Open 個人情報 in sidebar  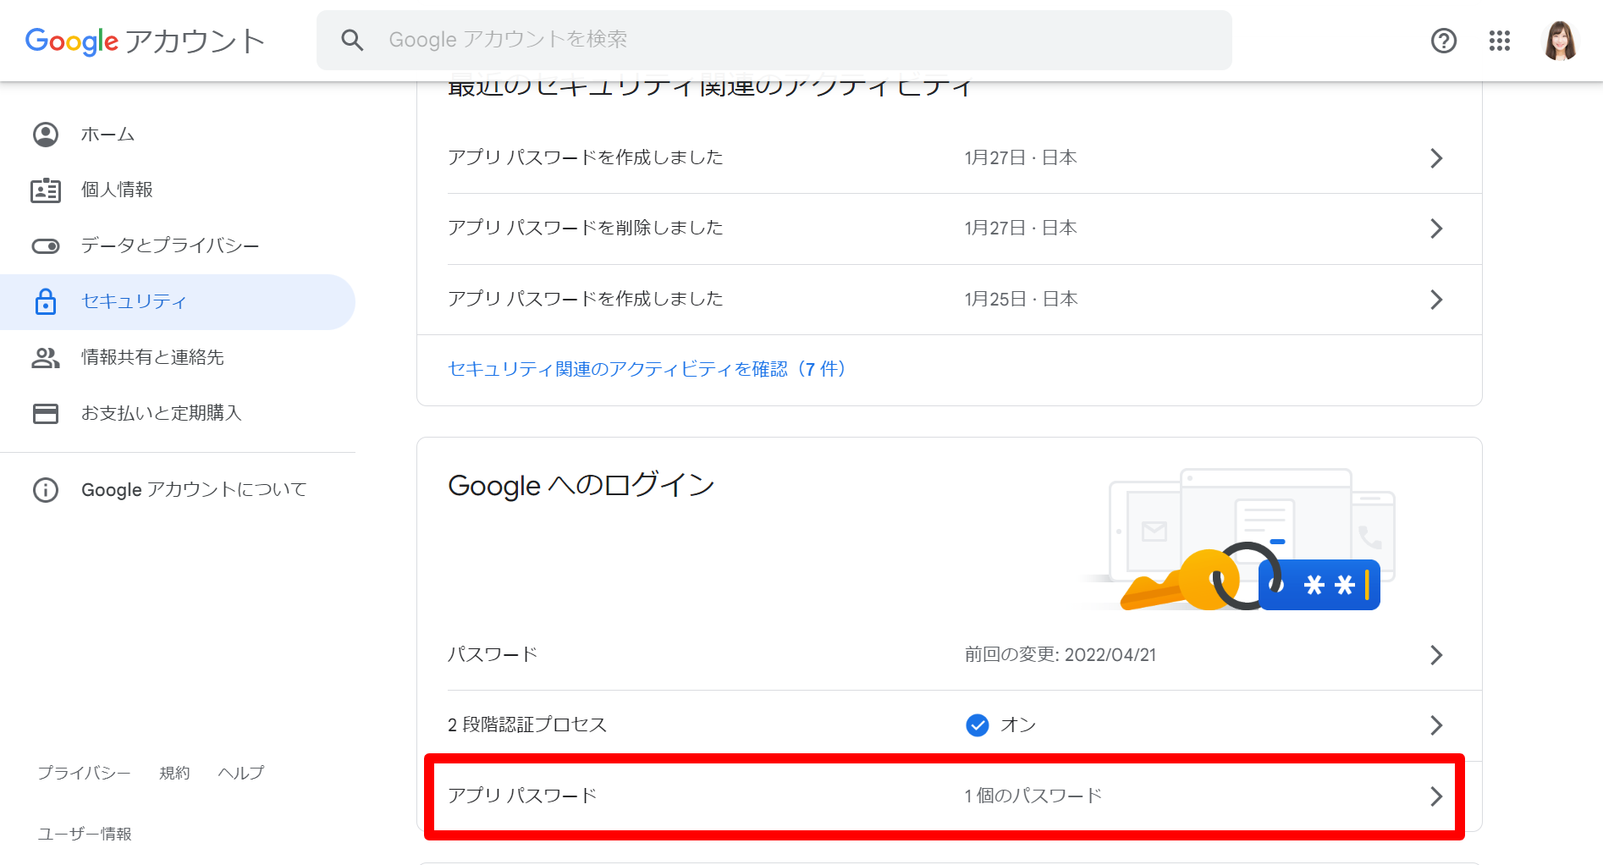coord(178,190)
